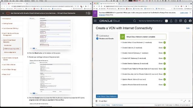Go back in the lab guide browser window
The height and width of the screenshot is (108, 193).
(x=2, y=6)
